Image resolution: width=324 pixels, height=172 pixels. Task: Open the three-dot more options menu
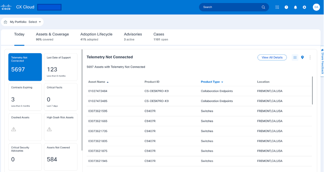click(x=310, y=57)
